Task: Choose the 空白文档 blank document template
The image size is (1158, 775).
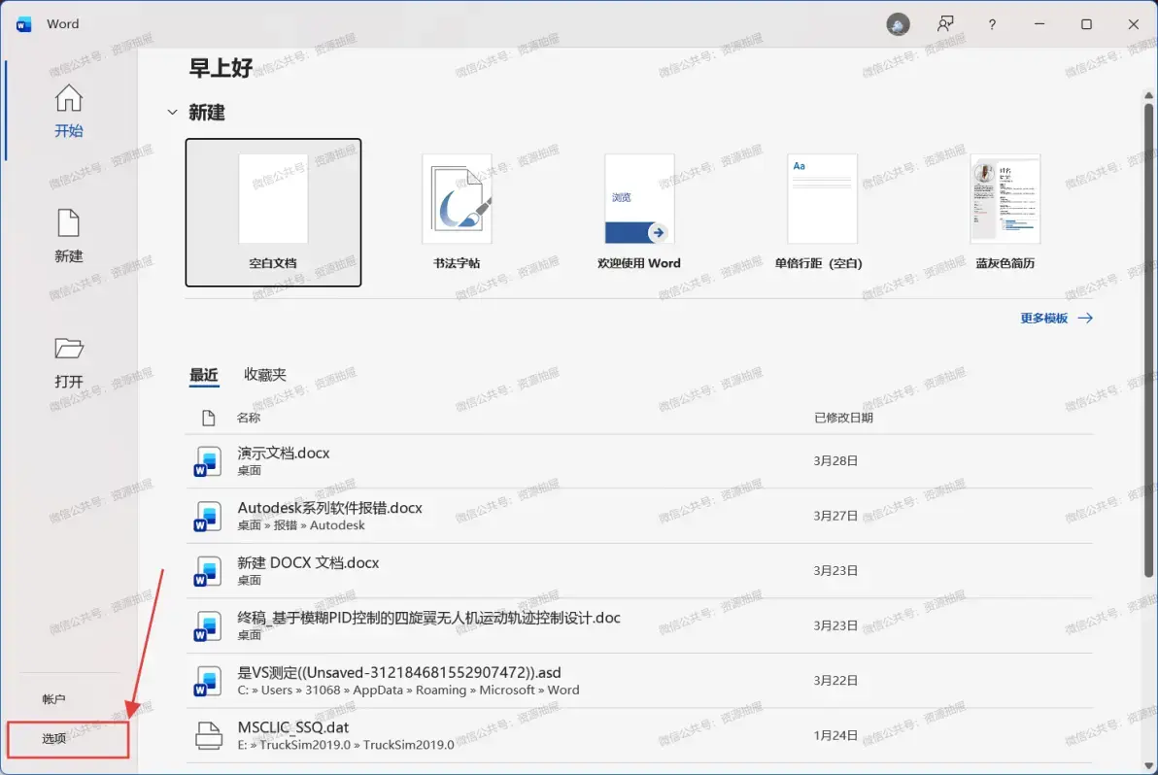Action: click(273, 213)
